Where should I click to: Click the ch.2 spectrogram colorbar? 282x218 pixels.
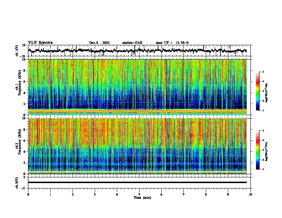(x=257, y=150)
